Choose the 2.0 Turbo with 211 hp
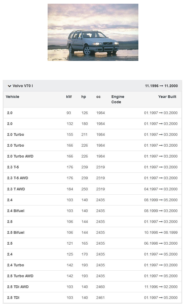 coord(16,134)
